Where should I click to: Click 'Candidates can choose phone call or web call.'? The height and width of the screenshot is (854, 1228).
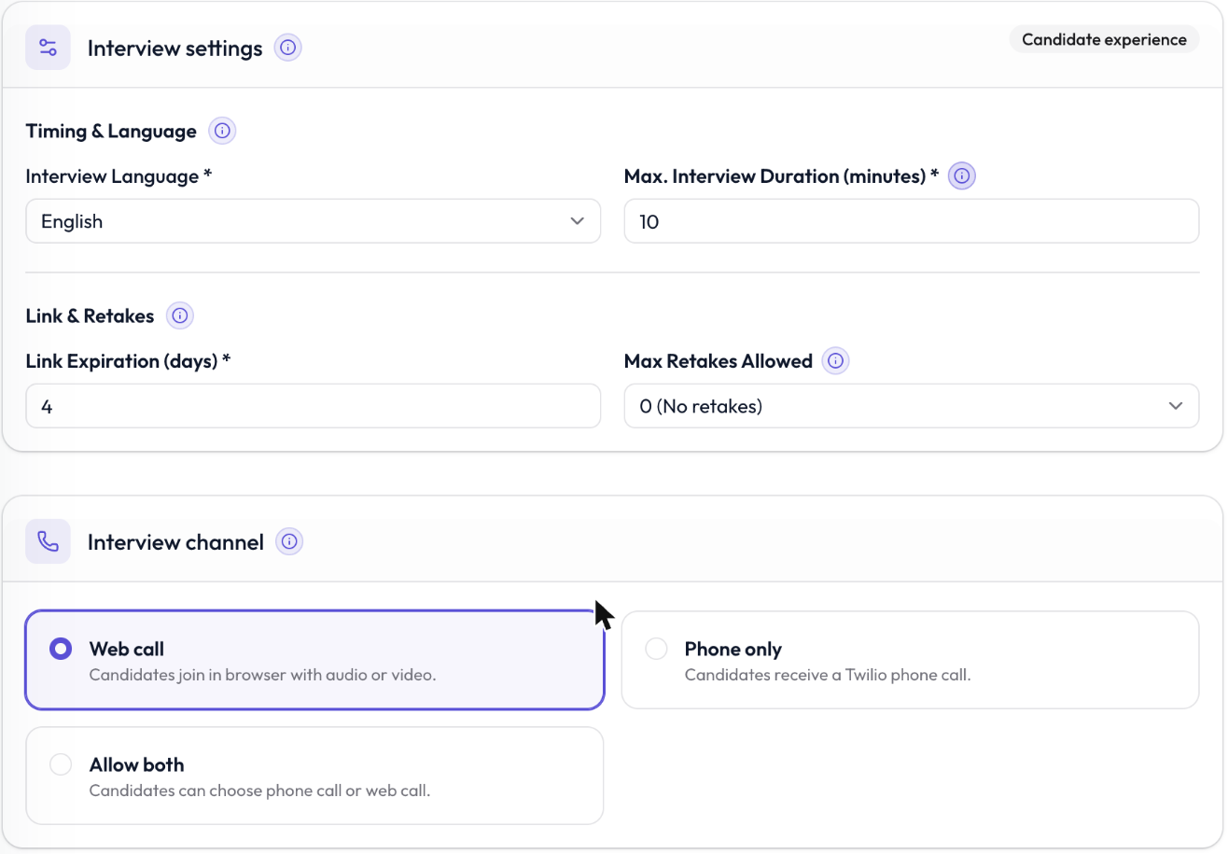(259, 791)
